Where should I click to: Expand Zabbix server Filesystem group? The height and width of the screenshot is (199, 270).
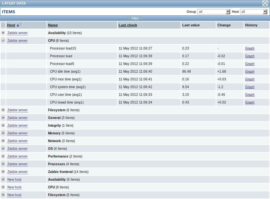coord(3,110)
